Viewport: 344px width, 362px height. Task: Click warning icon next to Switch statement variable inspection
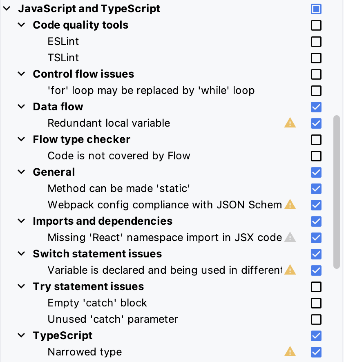point(290,270)
